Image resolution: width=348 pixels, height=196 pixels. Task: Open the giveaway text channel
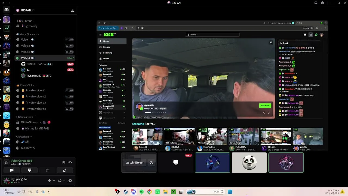point(44,26)
